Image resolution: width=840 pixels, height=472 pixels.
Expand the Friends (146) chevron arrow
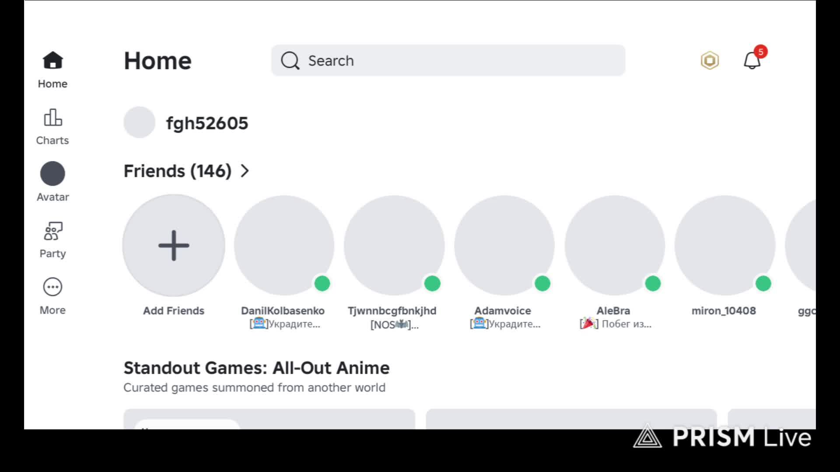[245, 171]
